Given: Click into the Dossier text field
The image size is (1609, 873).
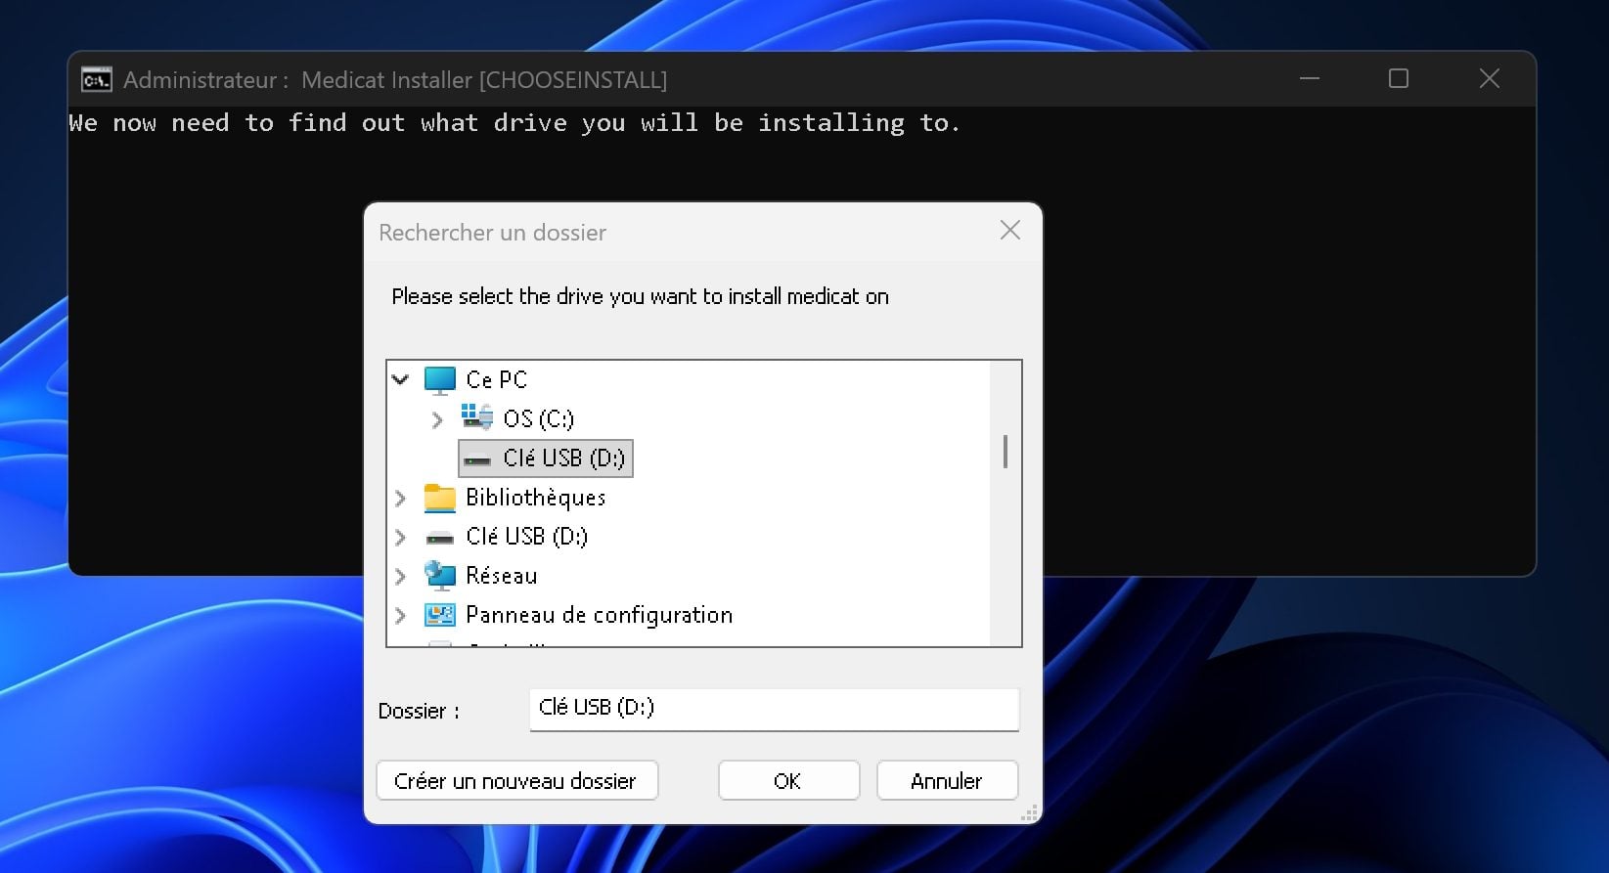Looking at the screenshot, I should (x=773, y=709).
